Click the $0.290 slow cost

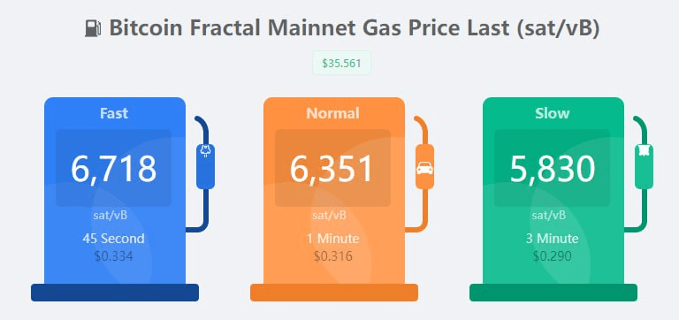[552, 256]
